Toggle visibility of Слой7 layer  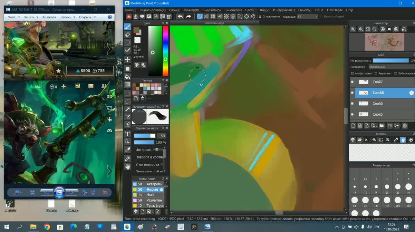click(x=352, y=82)
